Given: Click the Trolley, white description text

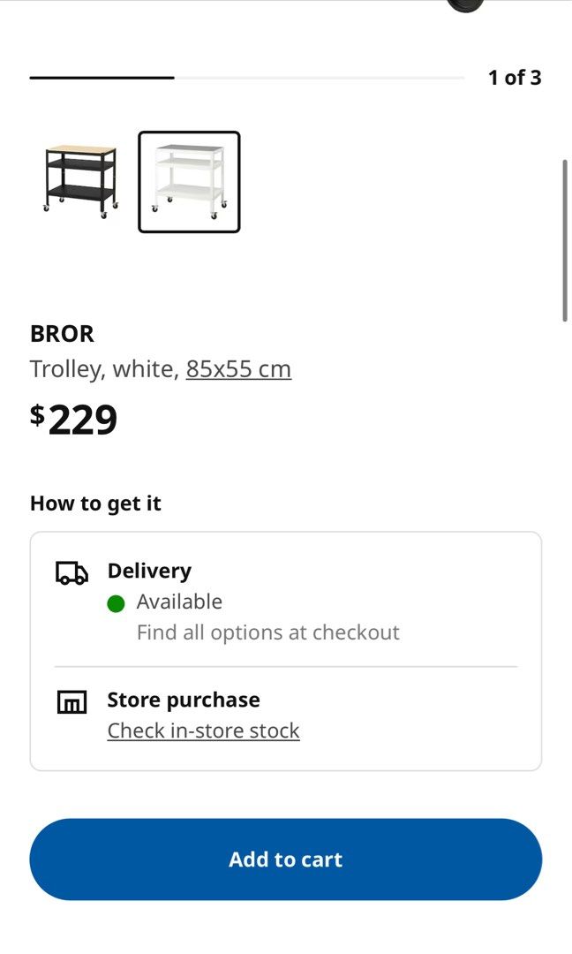Looking at the screenshot, I should (100, 368).
